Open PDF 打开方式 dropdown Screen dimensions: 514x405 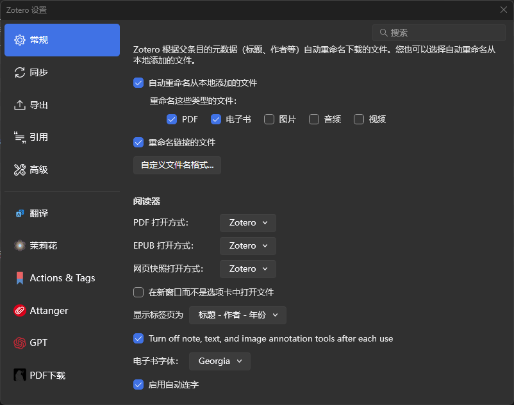click(x=248, y=223)
